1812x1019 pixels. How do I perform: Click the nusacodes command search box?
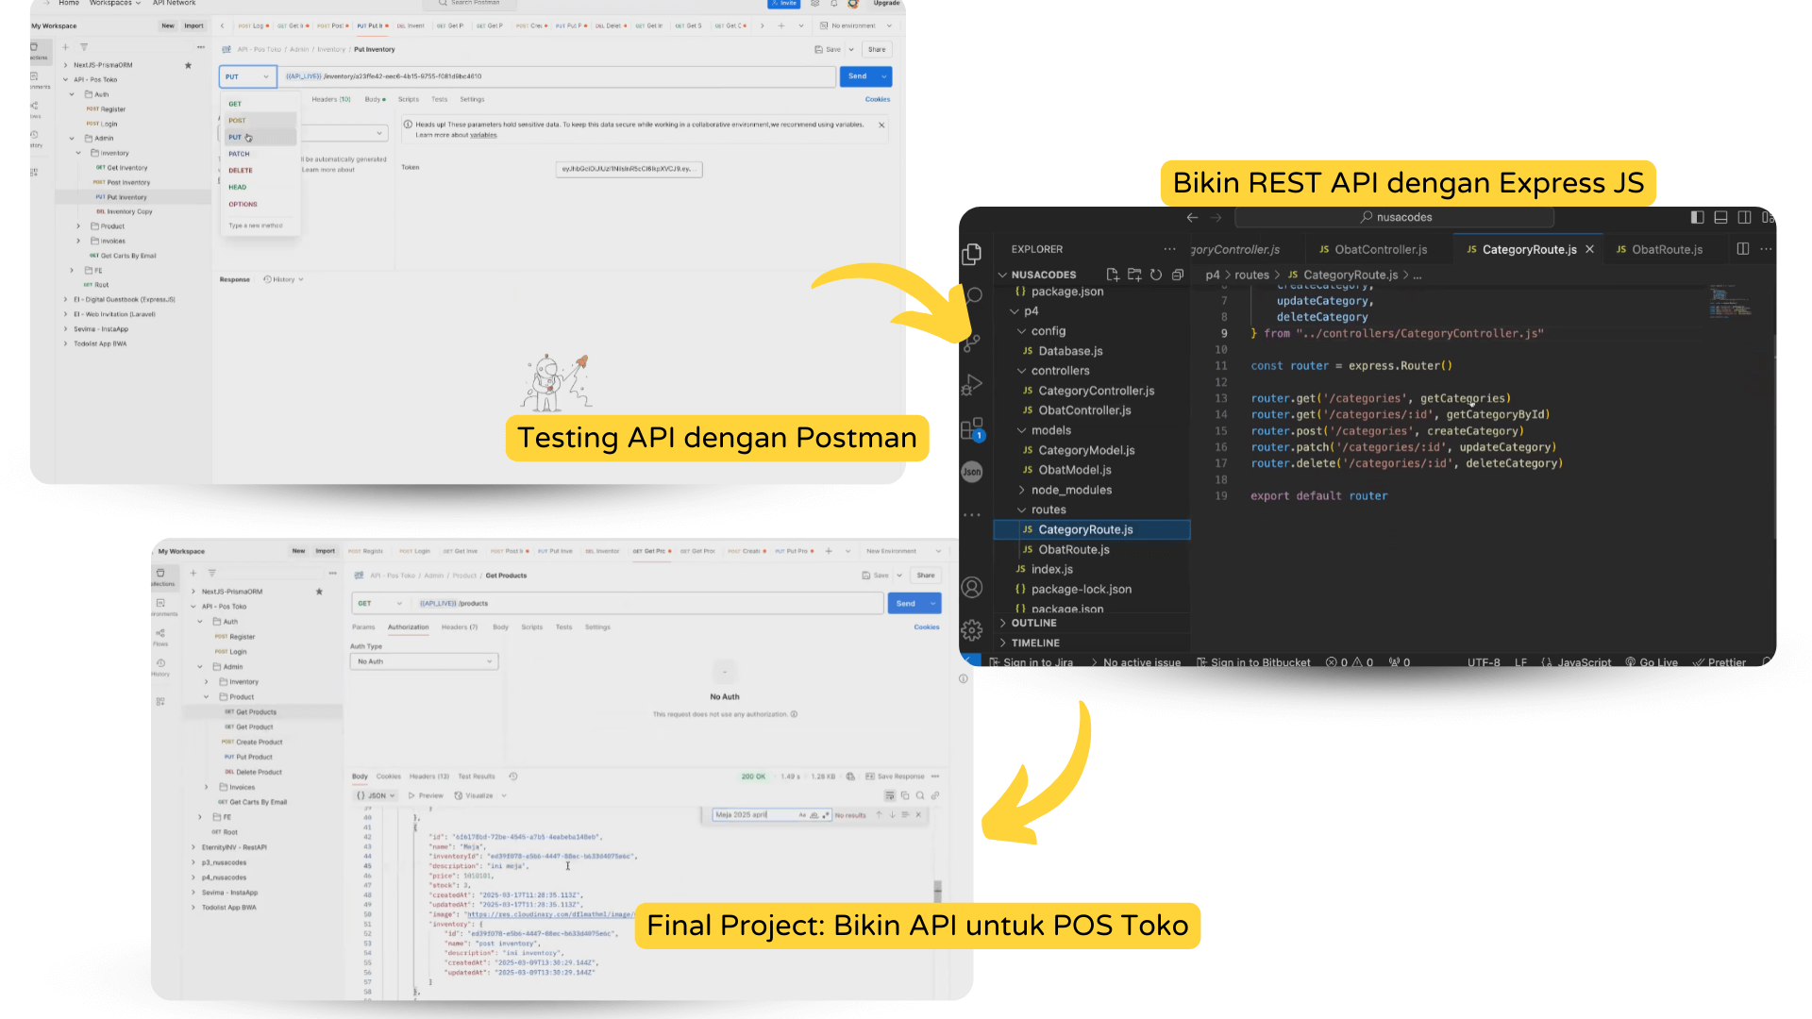pos(1395,217)
